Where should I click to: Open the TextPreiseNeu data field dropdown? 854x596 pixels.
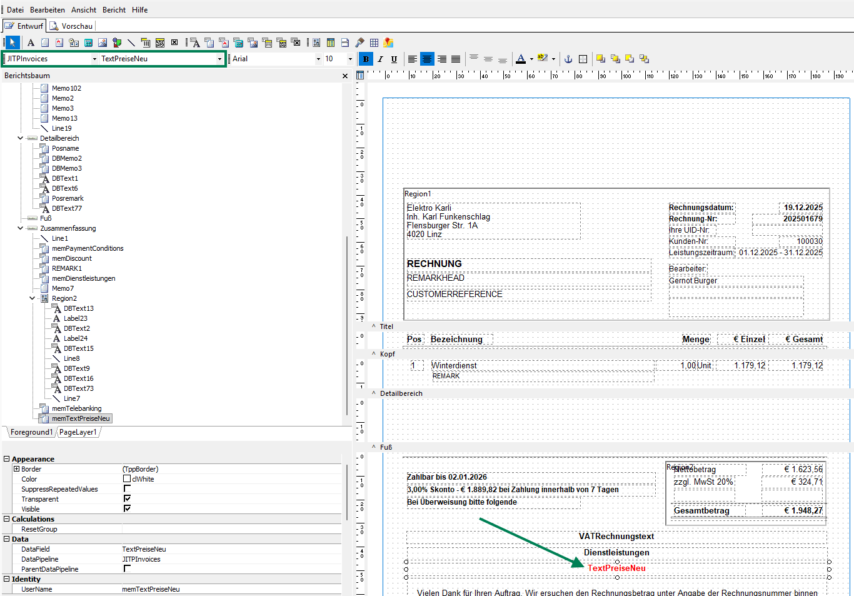219,59
